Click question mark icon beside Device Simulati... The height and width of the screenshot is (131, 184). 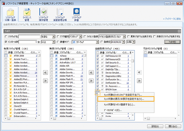coord(102,73)
